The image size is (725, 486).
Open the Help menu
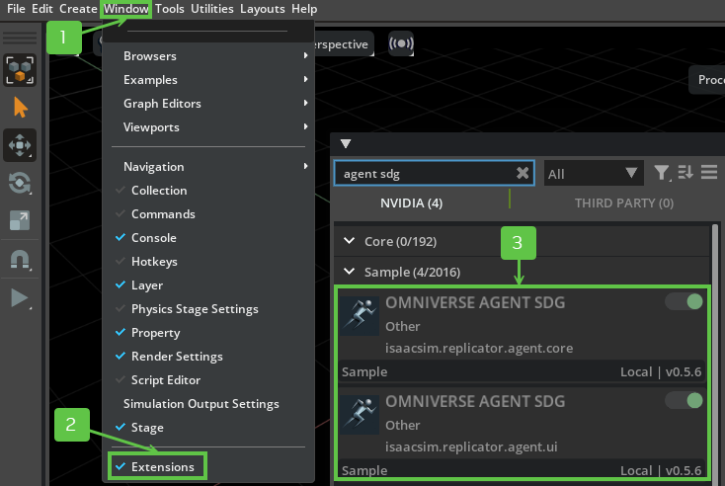click(x=304, y=9)
